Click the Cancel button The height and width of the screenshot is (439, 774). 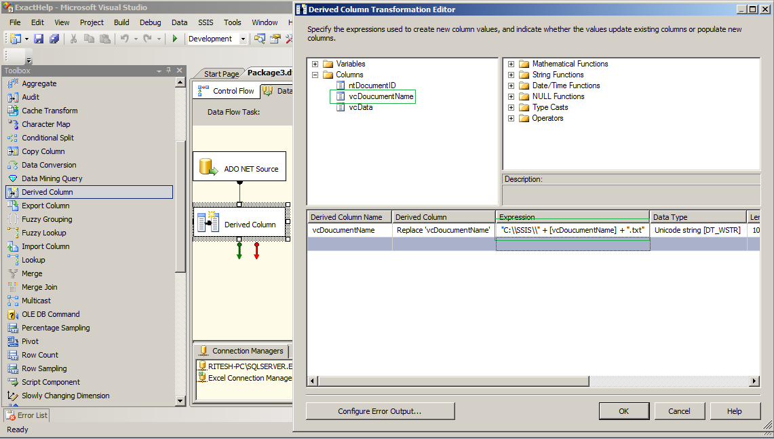coord(679,411)
